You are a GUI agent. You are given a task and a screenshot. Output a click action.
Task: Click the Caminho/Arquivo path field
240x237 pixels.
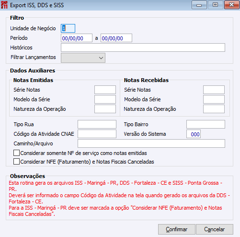click(151, 143)
